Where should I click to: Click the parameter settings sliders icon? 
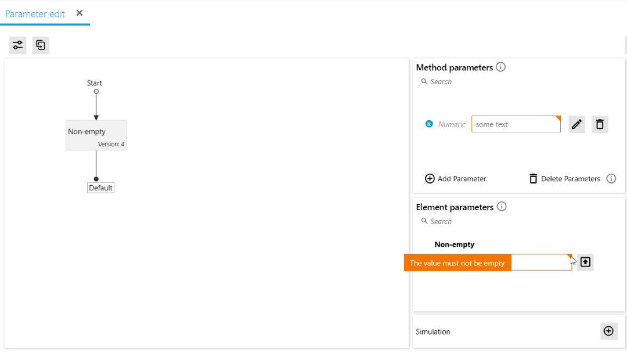(18, 45)
